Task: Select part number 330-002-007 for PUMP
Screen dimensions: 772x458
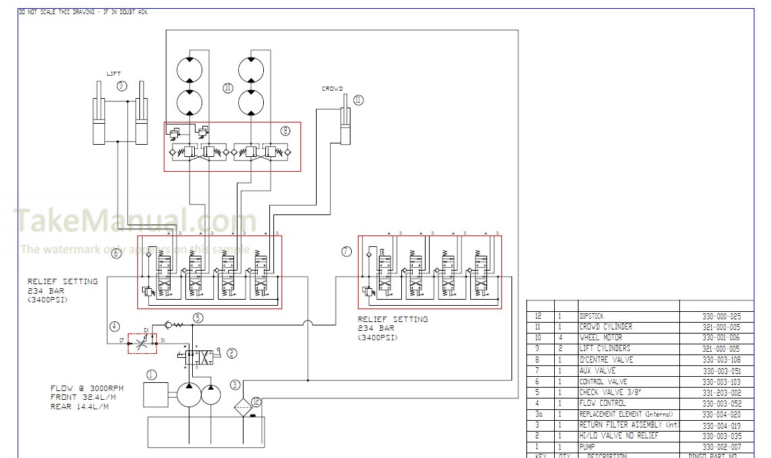Action: pos(721,446)
